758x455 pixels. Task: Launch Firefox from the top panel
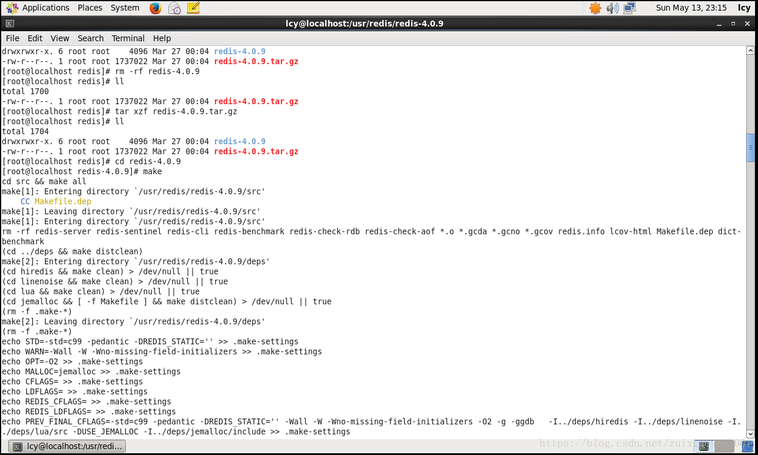(155, 8)
